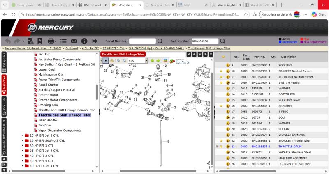Open Copilot Chatt button in browser

[x=319, y=14]
